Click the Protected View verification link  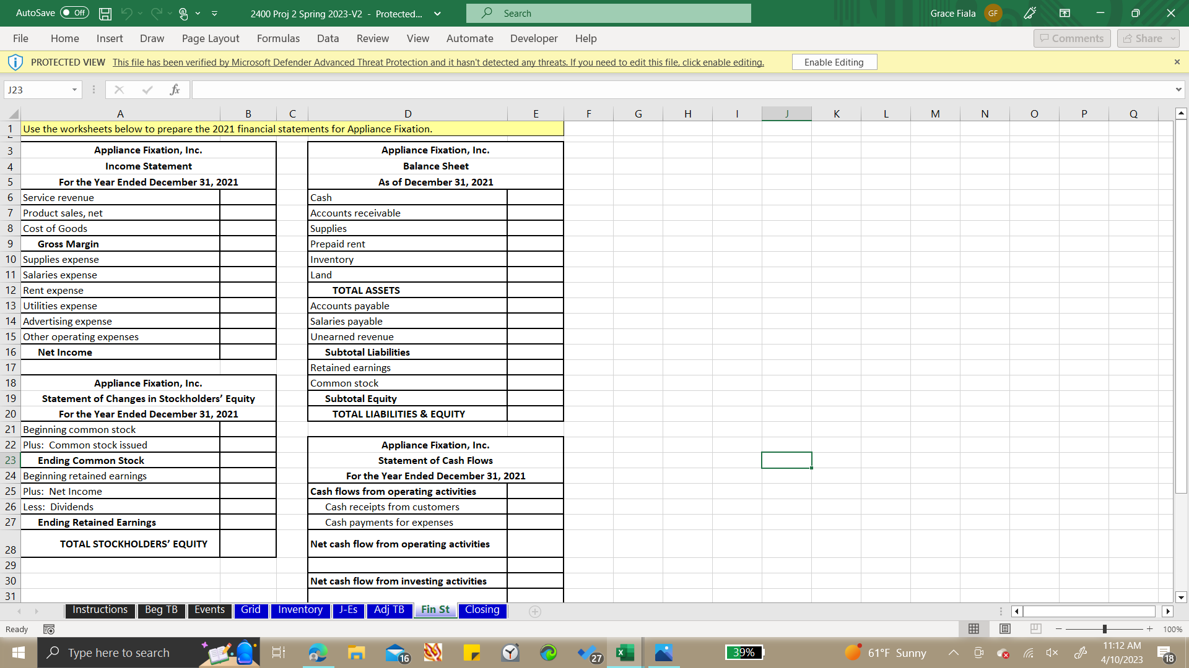(x=438, y=62)
